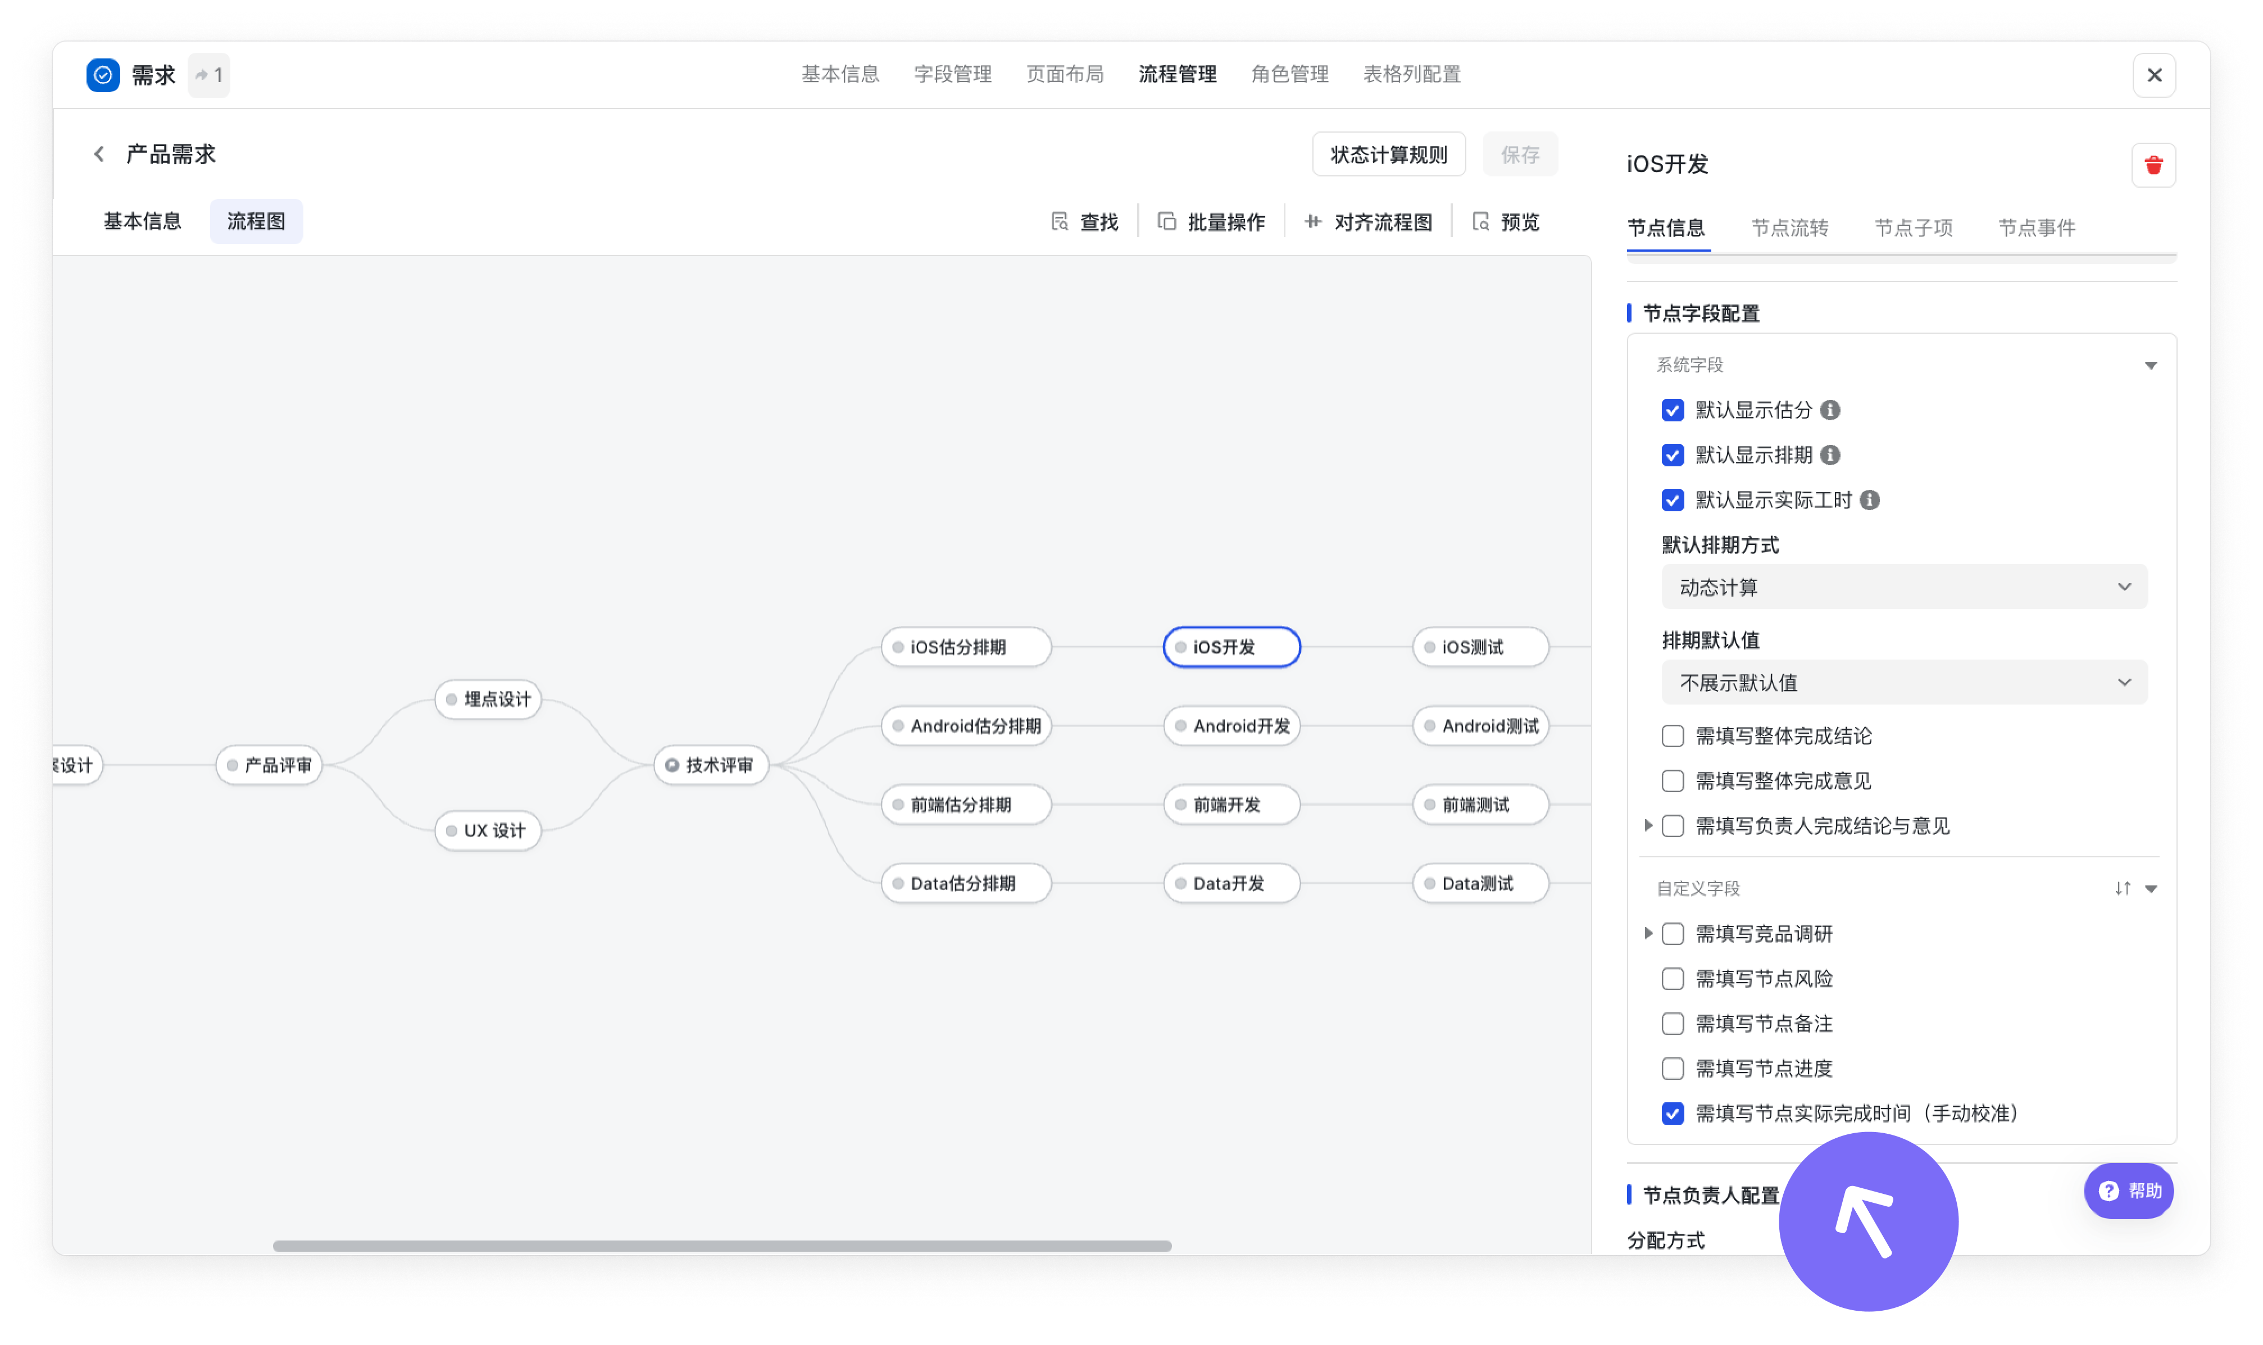Click info icon next to 默认显示实际工时

pyautogui.click(x=1869, y=500)
